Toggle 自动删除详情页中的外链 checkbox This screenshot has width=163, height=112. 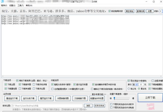[x=93, y=84]
